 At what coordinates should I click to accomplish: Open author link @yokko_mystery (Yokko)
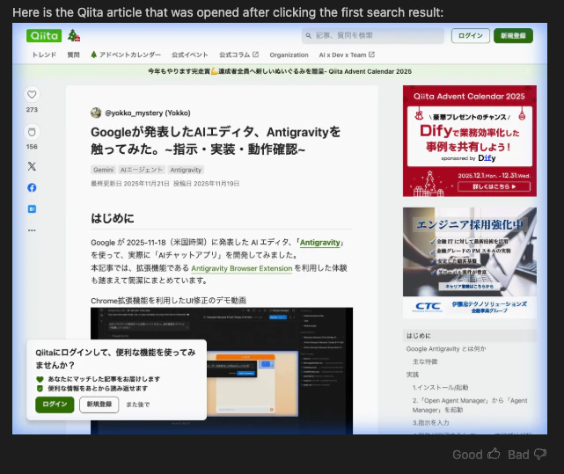coord(148,113)
